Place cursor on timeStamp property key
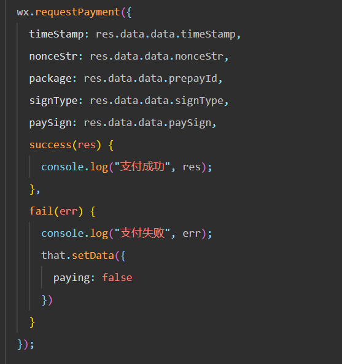This screenshot has height=364, width=342. click(x=56, y=34)
